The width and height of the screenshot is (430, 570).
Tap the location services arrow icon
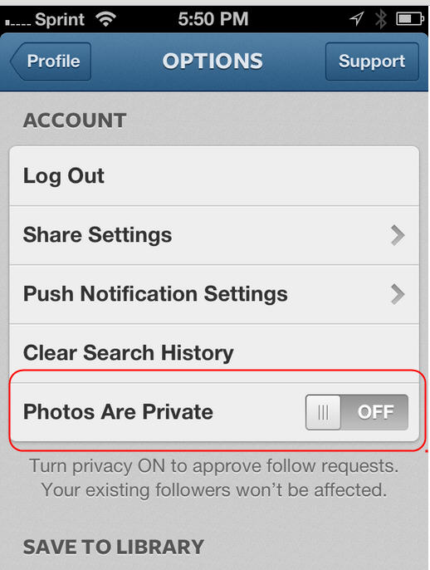point(357,18)
